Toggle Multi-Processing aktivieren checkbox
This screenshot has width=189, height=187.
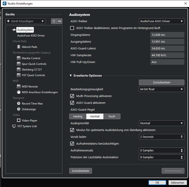[x=72, y=96]
